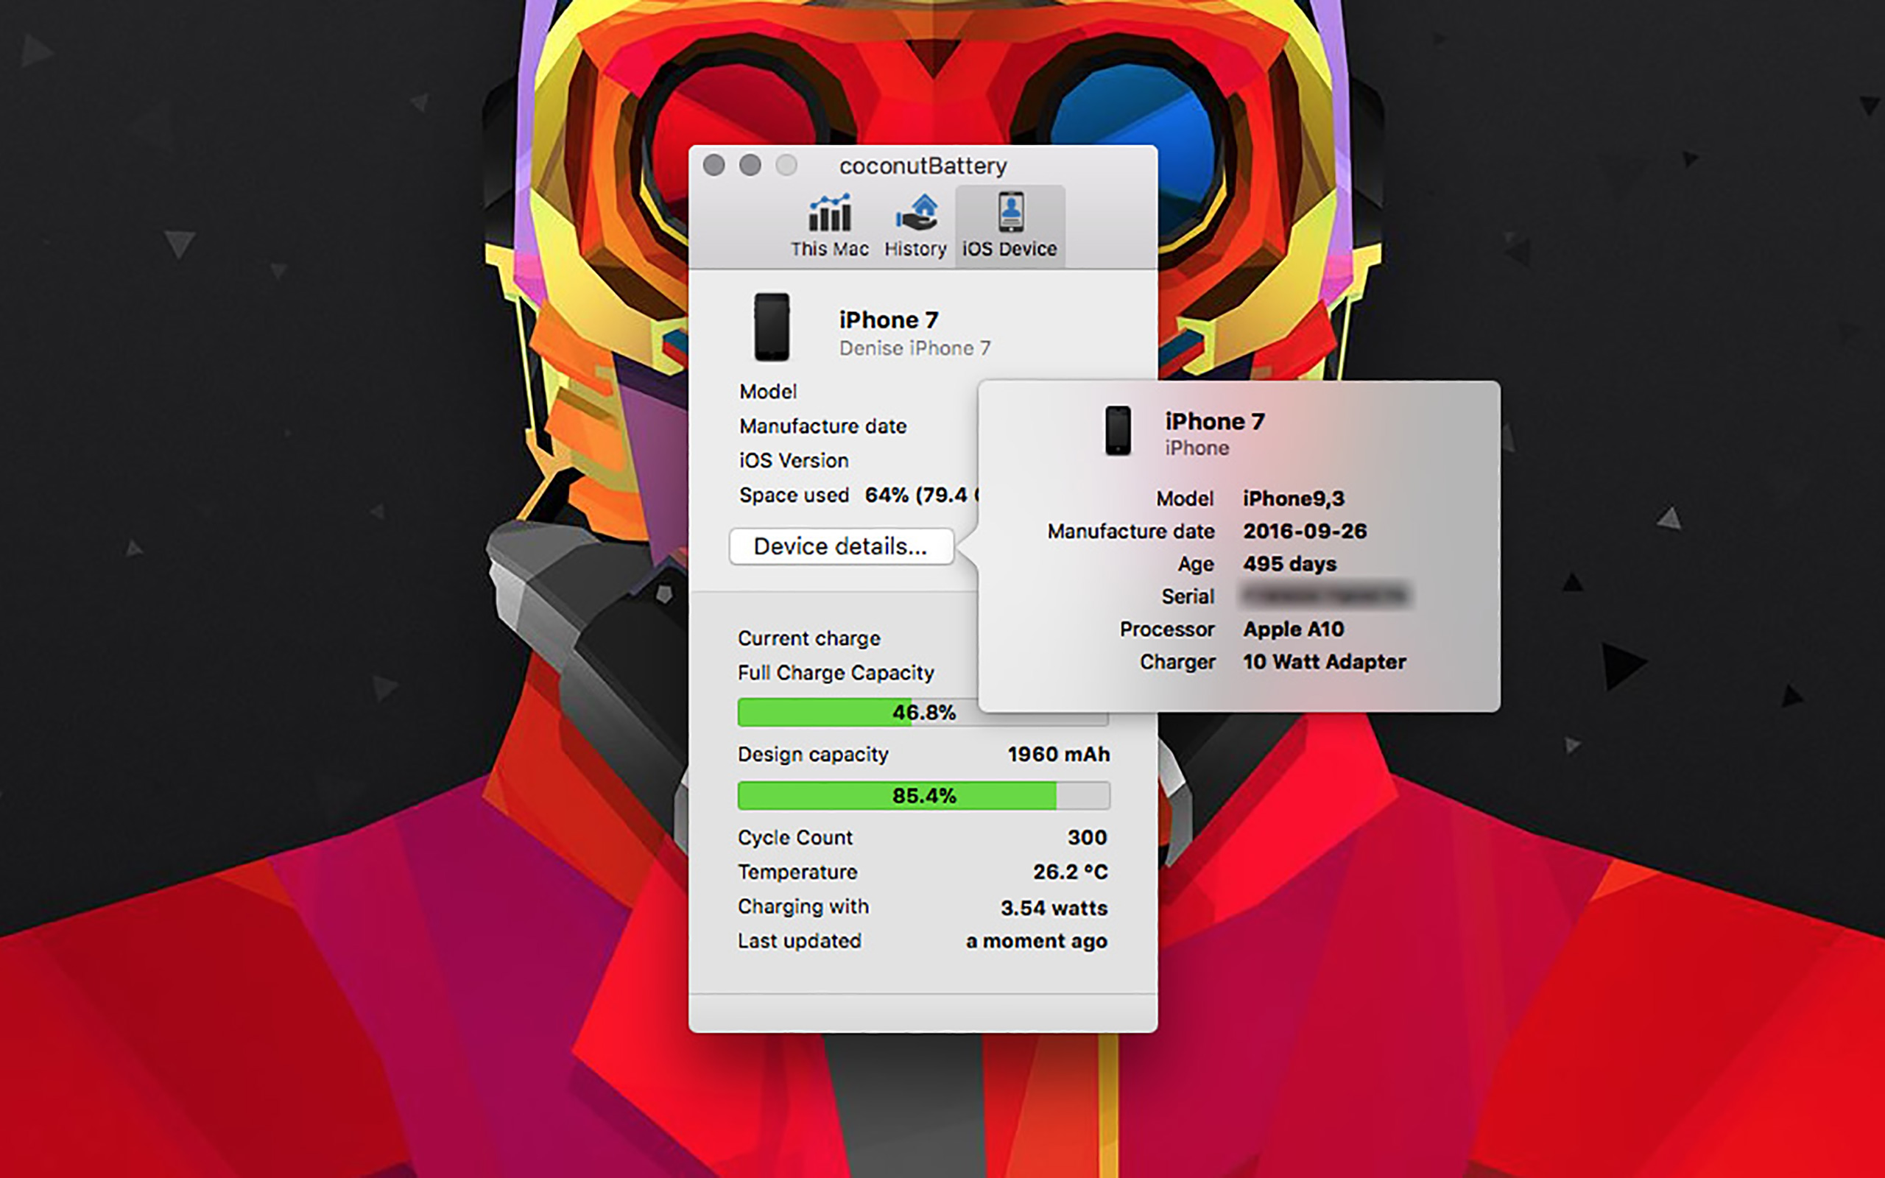Click the 'Design capacity' label
Viewport: 1885px width, 1178px height.
coord(813,755)
